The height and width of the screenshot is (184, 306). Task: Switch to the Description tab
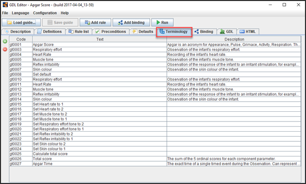[18, 32]
